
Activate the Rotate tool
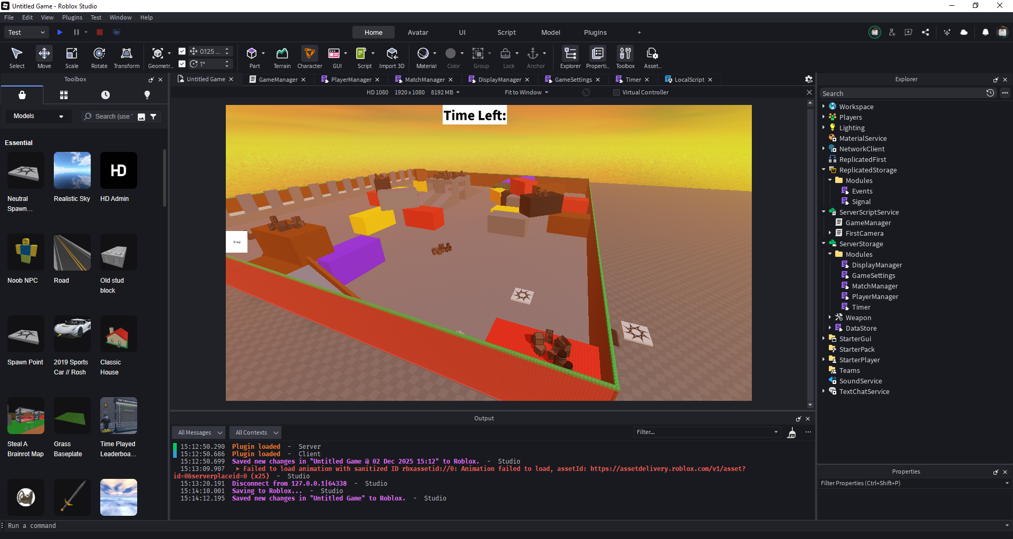coord(99,57)
